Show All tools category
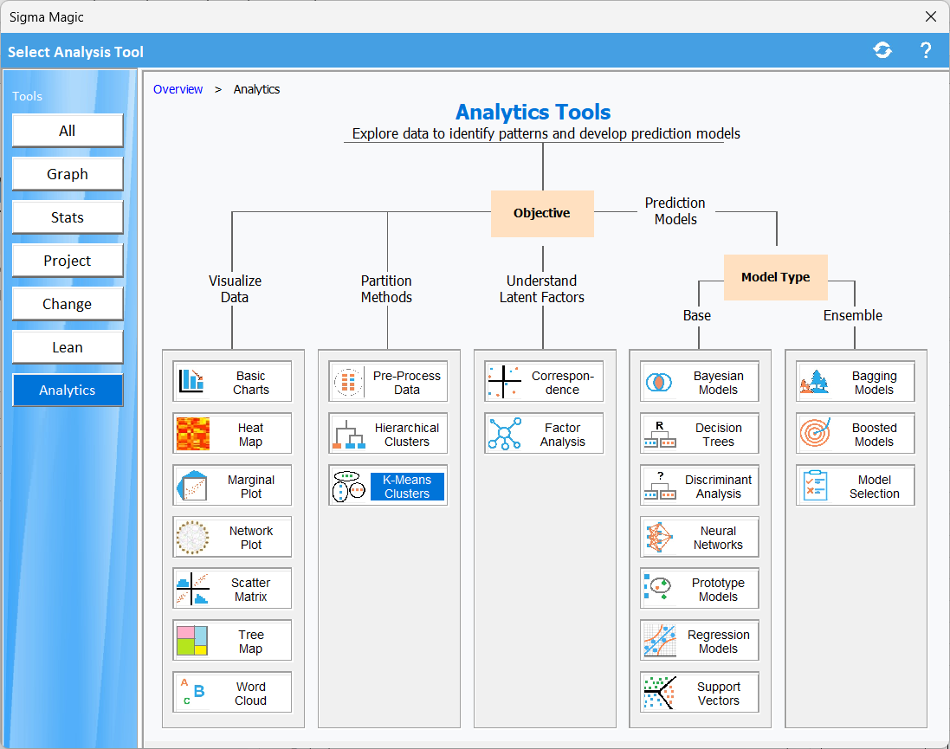Screen dimensions: 950x749 pos(68,131)
